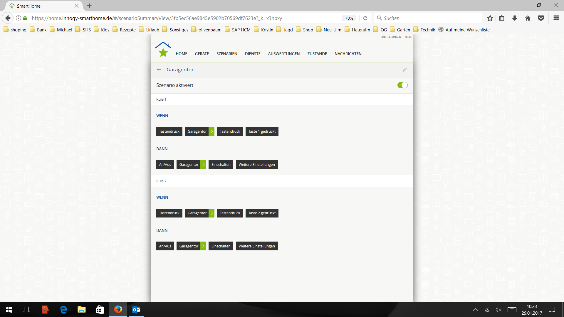
Task: Open the SZENARIEN navigation menu
Action: [x=227, y=54]
